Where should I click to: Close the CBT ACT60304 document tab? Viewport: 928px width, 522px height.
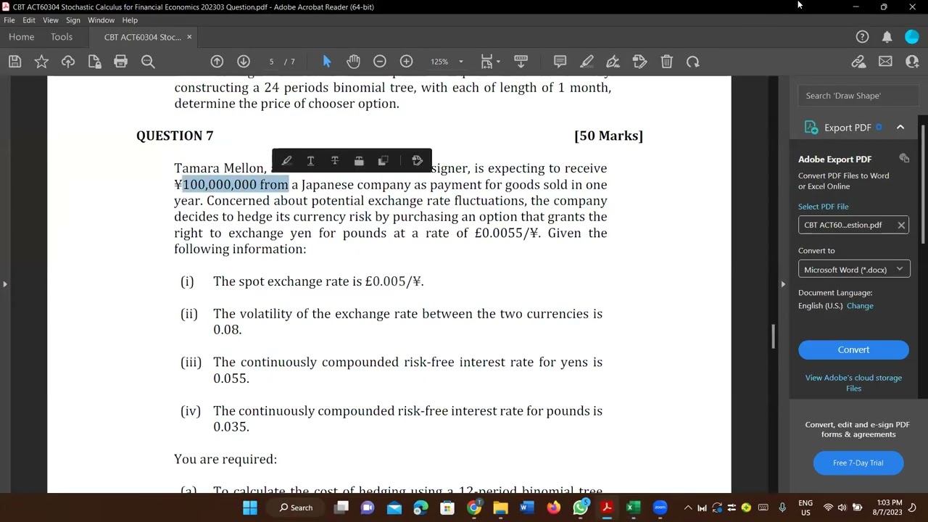point(189,37)
